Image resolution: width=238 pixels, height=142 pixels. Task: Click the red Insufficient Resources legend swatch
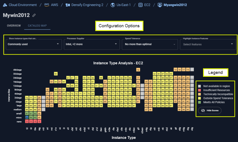[x=200, y=90]
